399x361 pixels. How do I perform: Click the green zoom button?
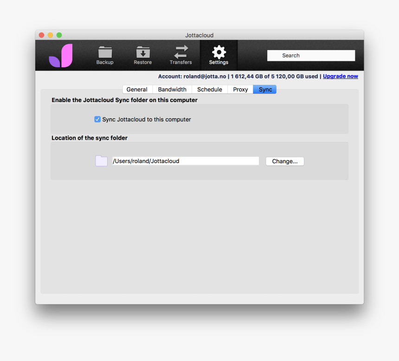58,35
